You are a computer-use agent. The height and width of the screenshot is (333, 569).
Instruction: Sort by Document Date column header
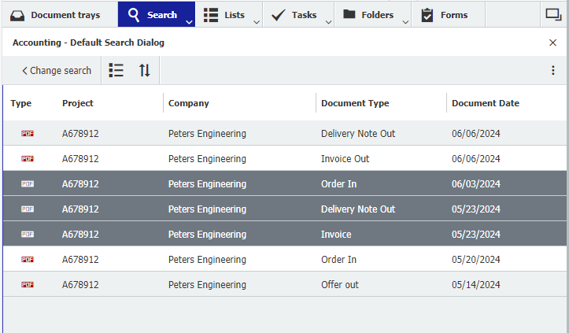click(x=485, y=103)
